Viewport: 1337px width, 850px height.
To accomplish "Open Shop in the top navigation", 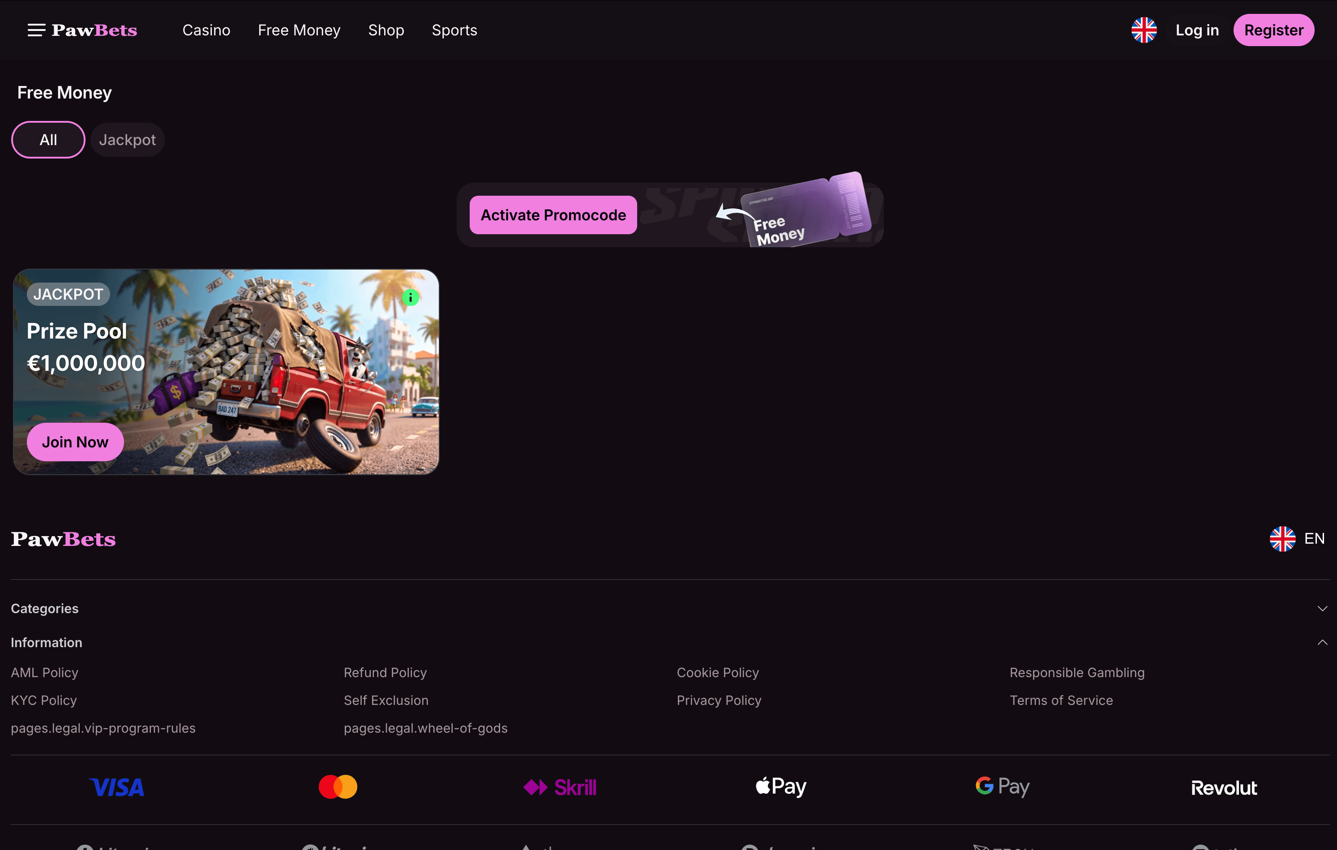I will click(x=386, y=30).
